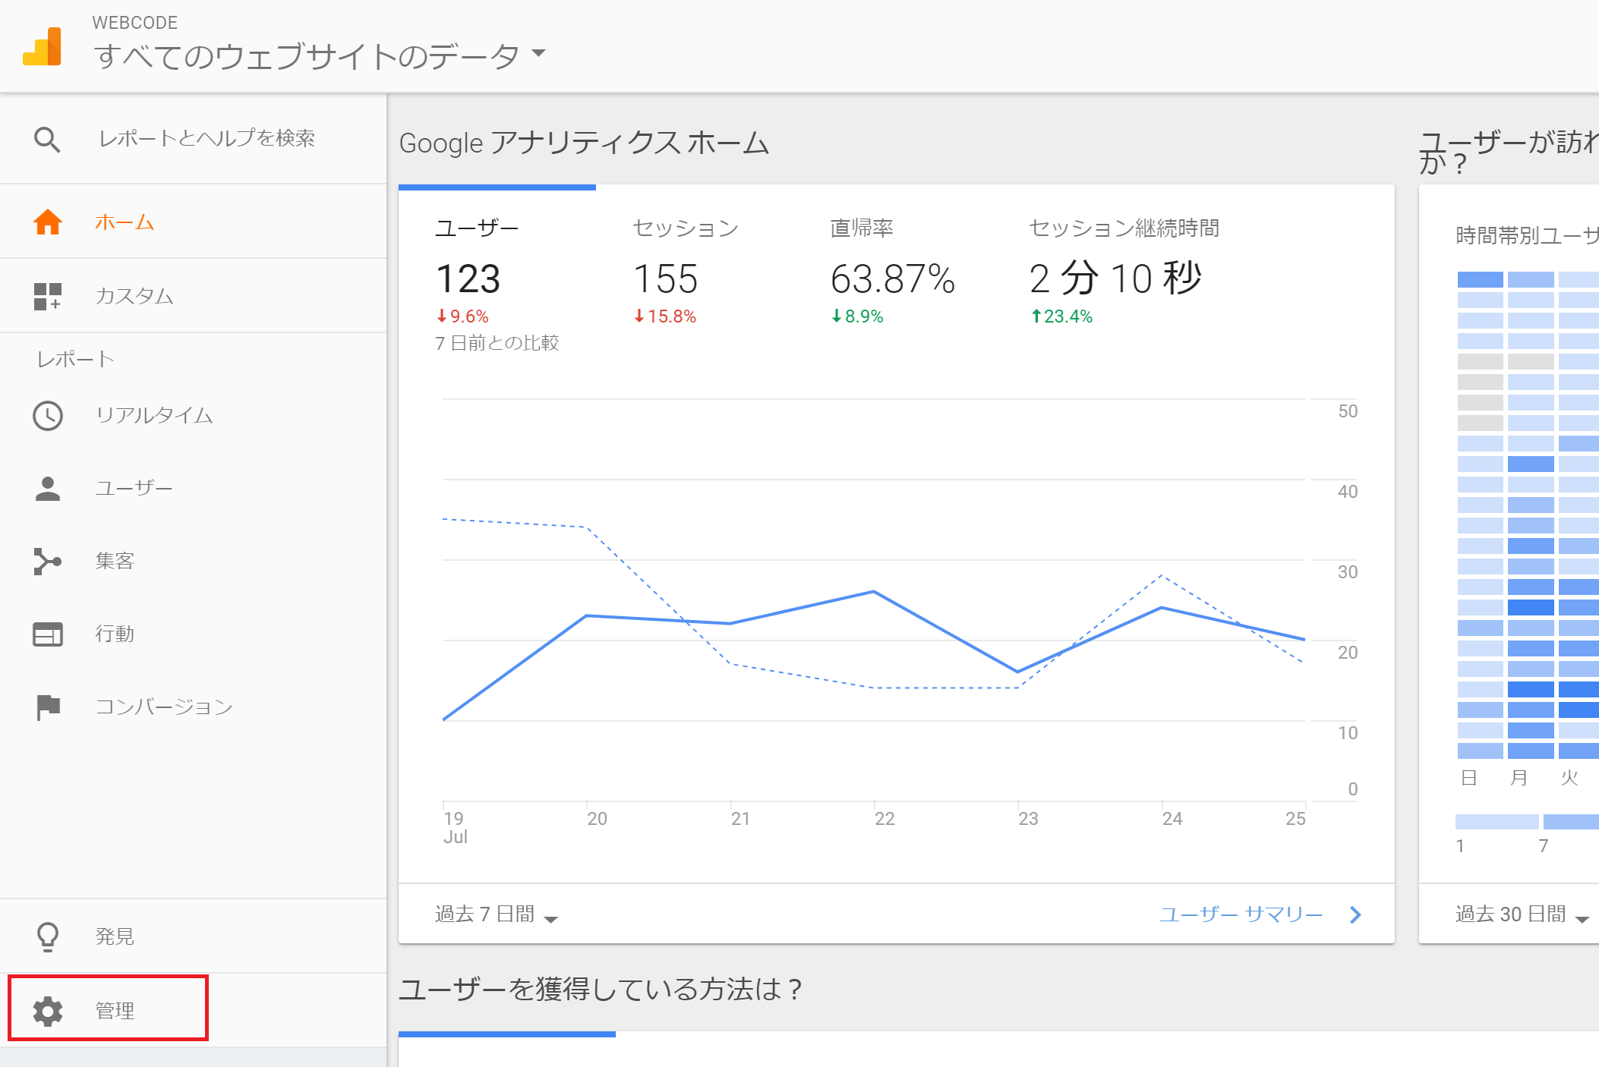This screenshot has width=1599, height=1067.
Task: Click the search magnifier icon
Action: coord(47,140)
